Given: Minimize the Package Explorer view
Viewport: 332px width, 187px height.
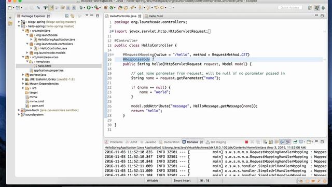Looking at the screenshot, I should pos(92,15).
